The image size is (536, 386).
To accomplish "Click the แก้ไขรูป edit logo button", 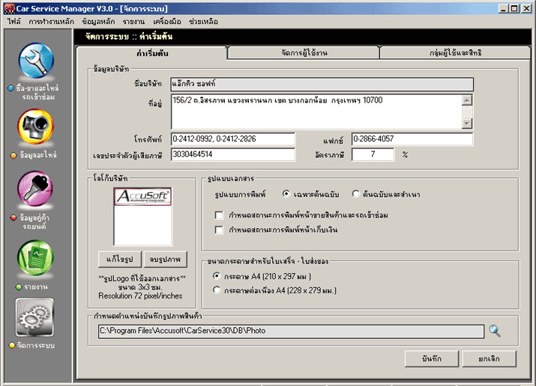I will (x=120, y=259).
